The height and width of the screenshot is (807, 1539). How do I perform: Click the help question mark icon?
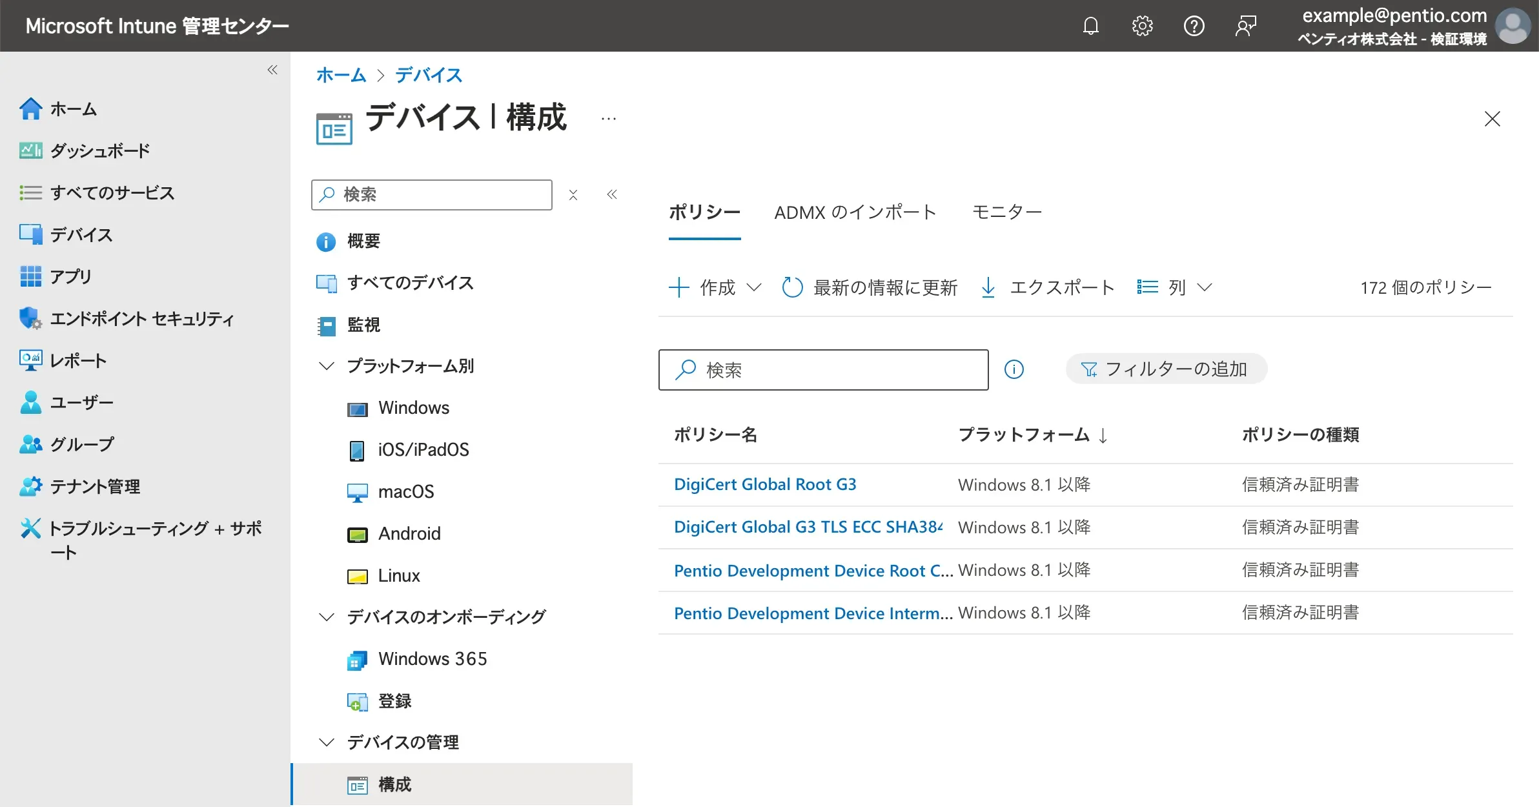[x=1194, y=26]
